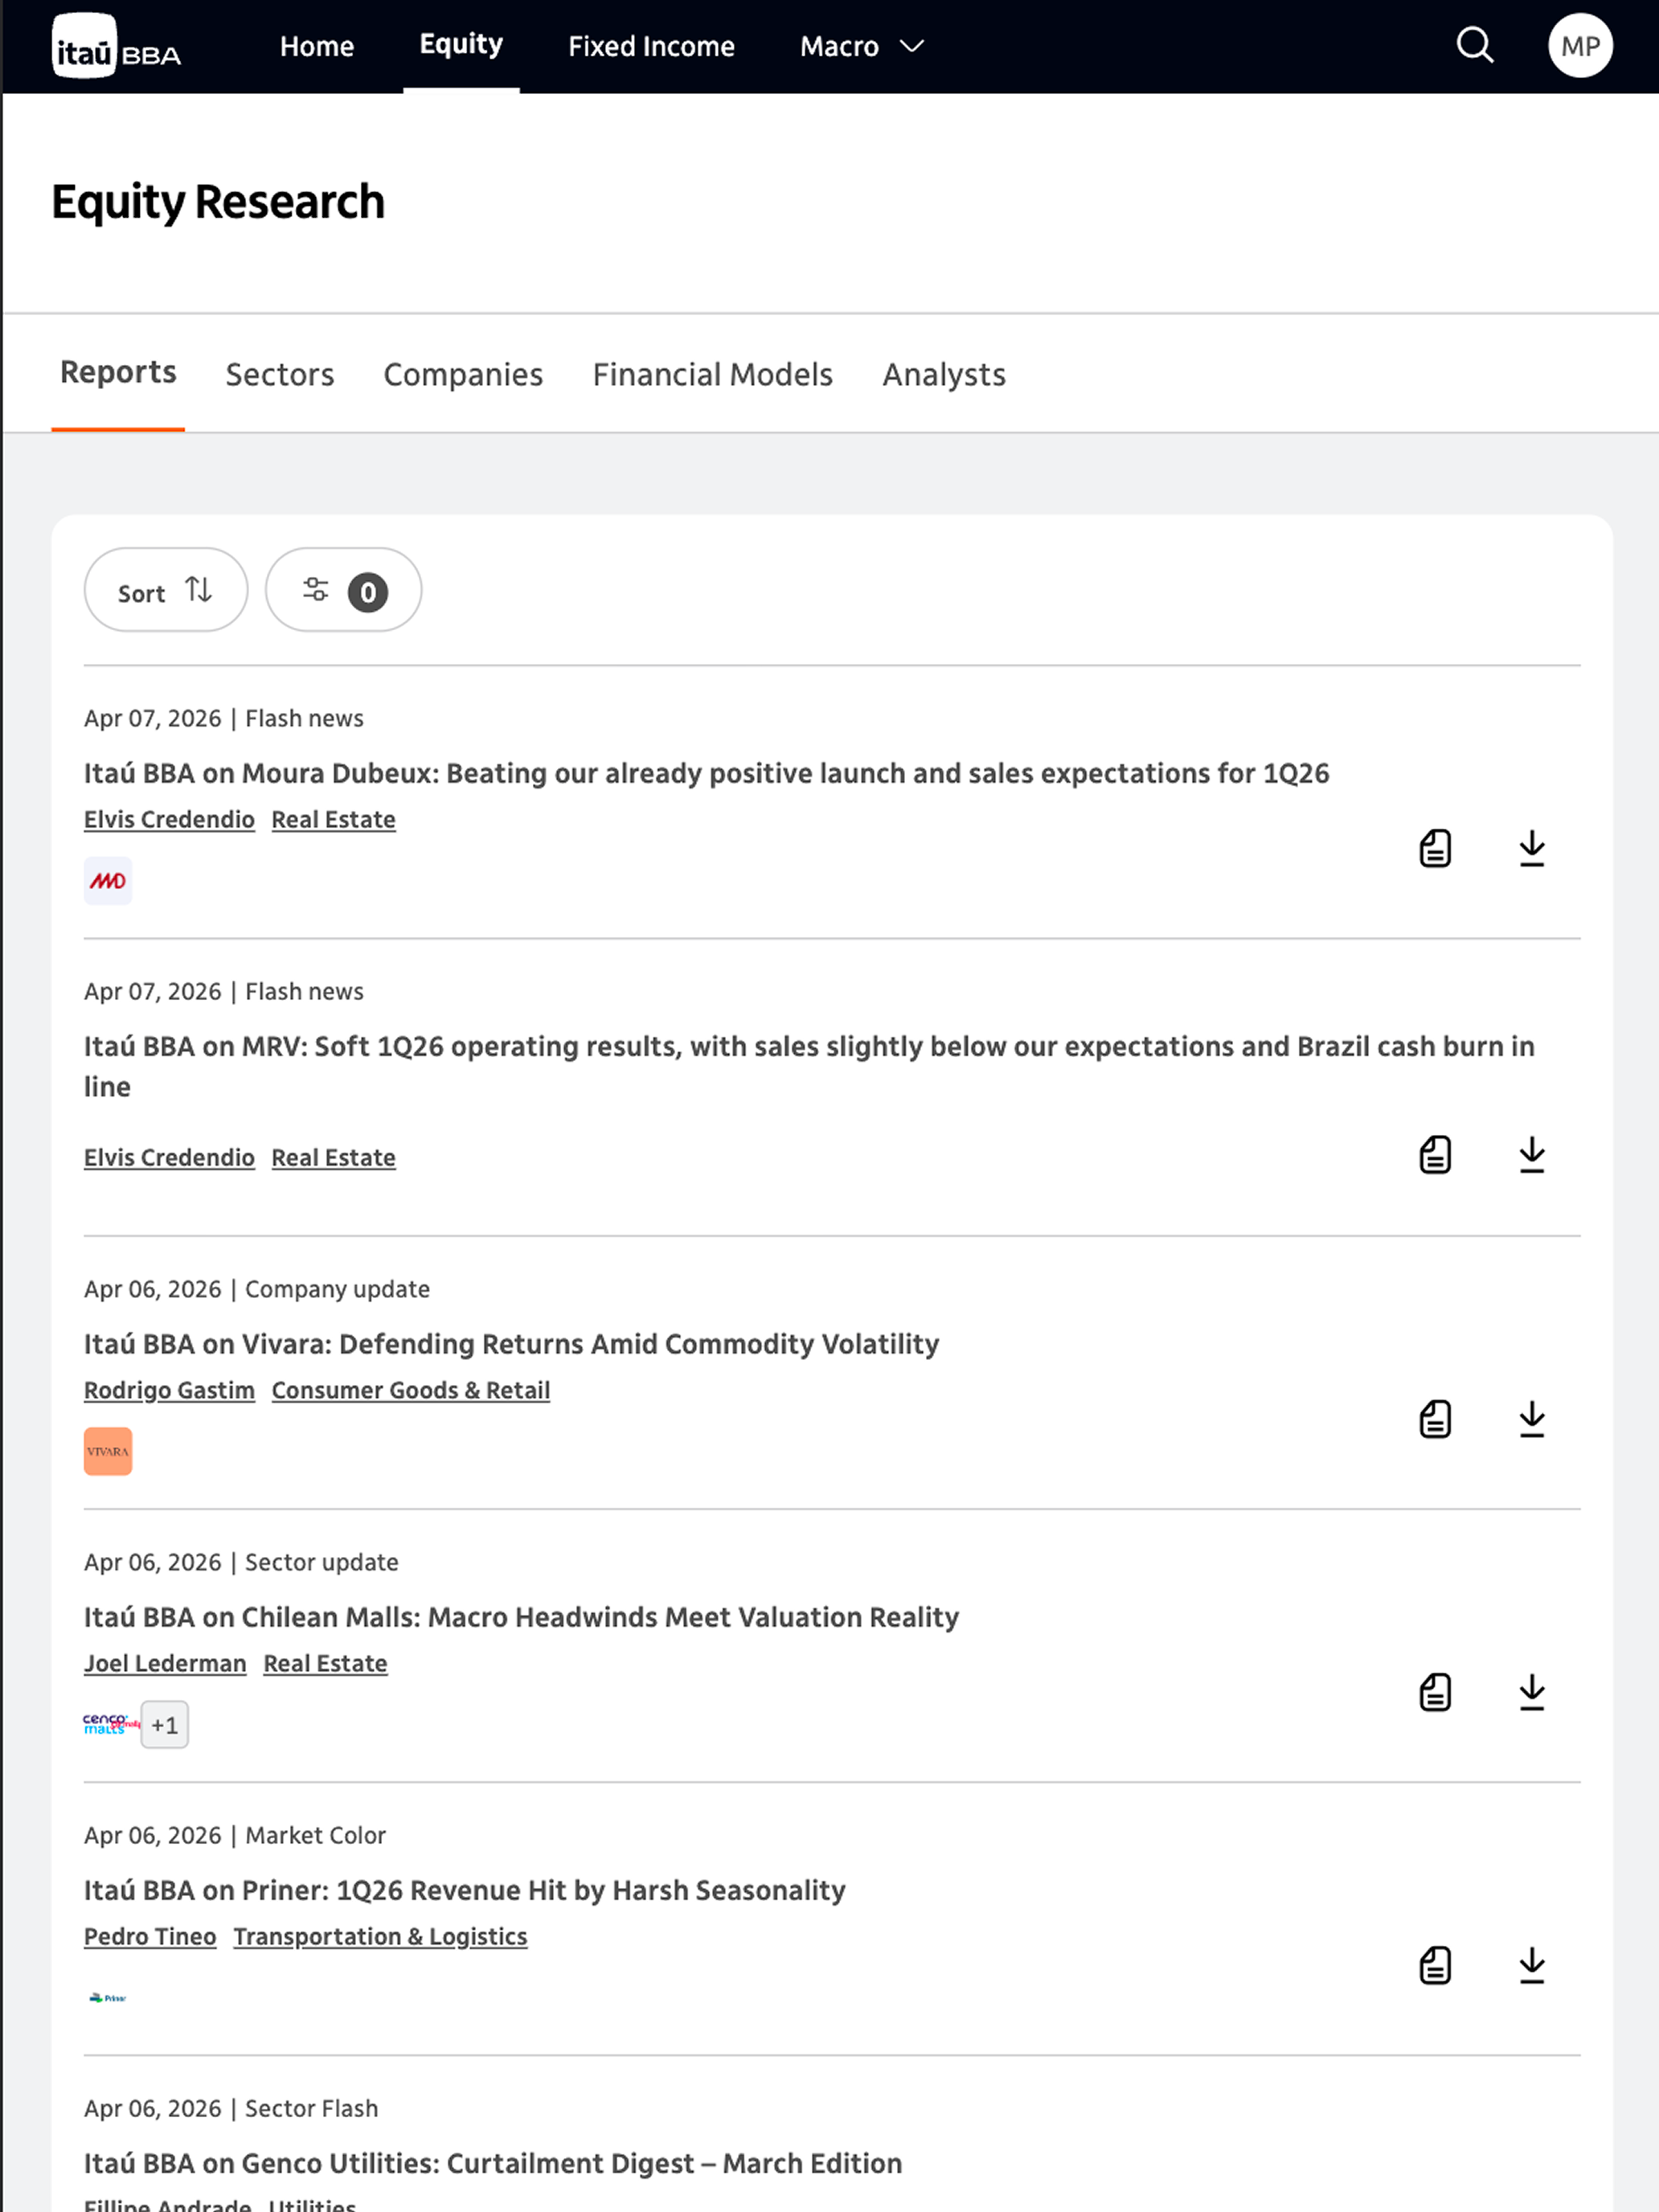
Task: Click analyst Rodrigo Gastim
Action: 169,1390
